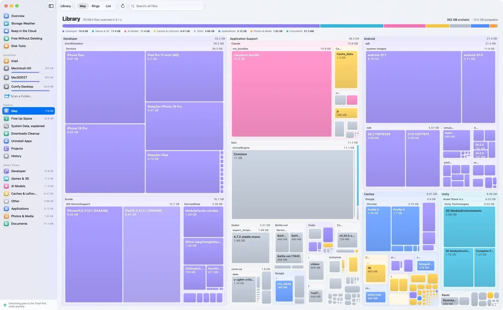Open Photos & Media smart view
Screen dimensions: 503x310
29,216
